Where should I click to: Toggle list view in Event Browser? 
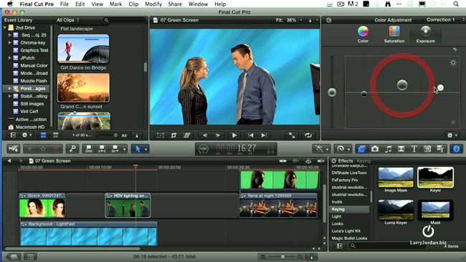(56, 135)
